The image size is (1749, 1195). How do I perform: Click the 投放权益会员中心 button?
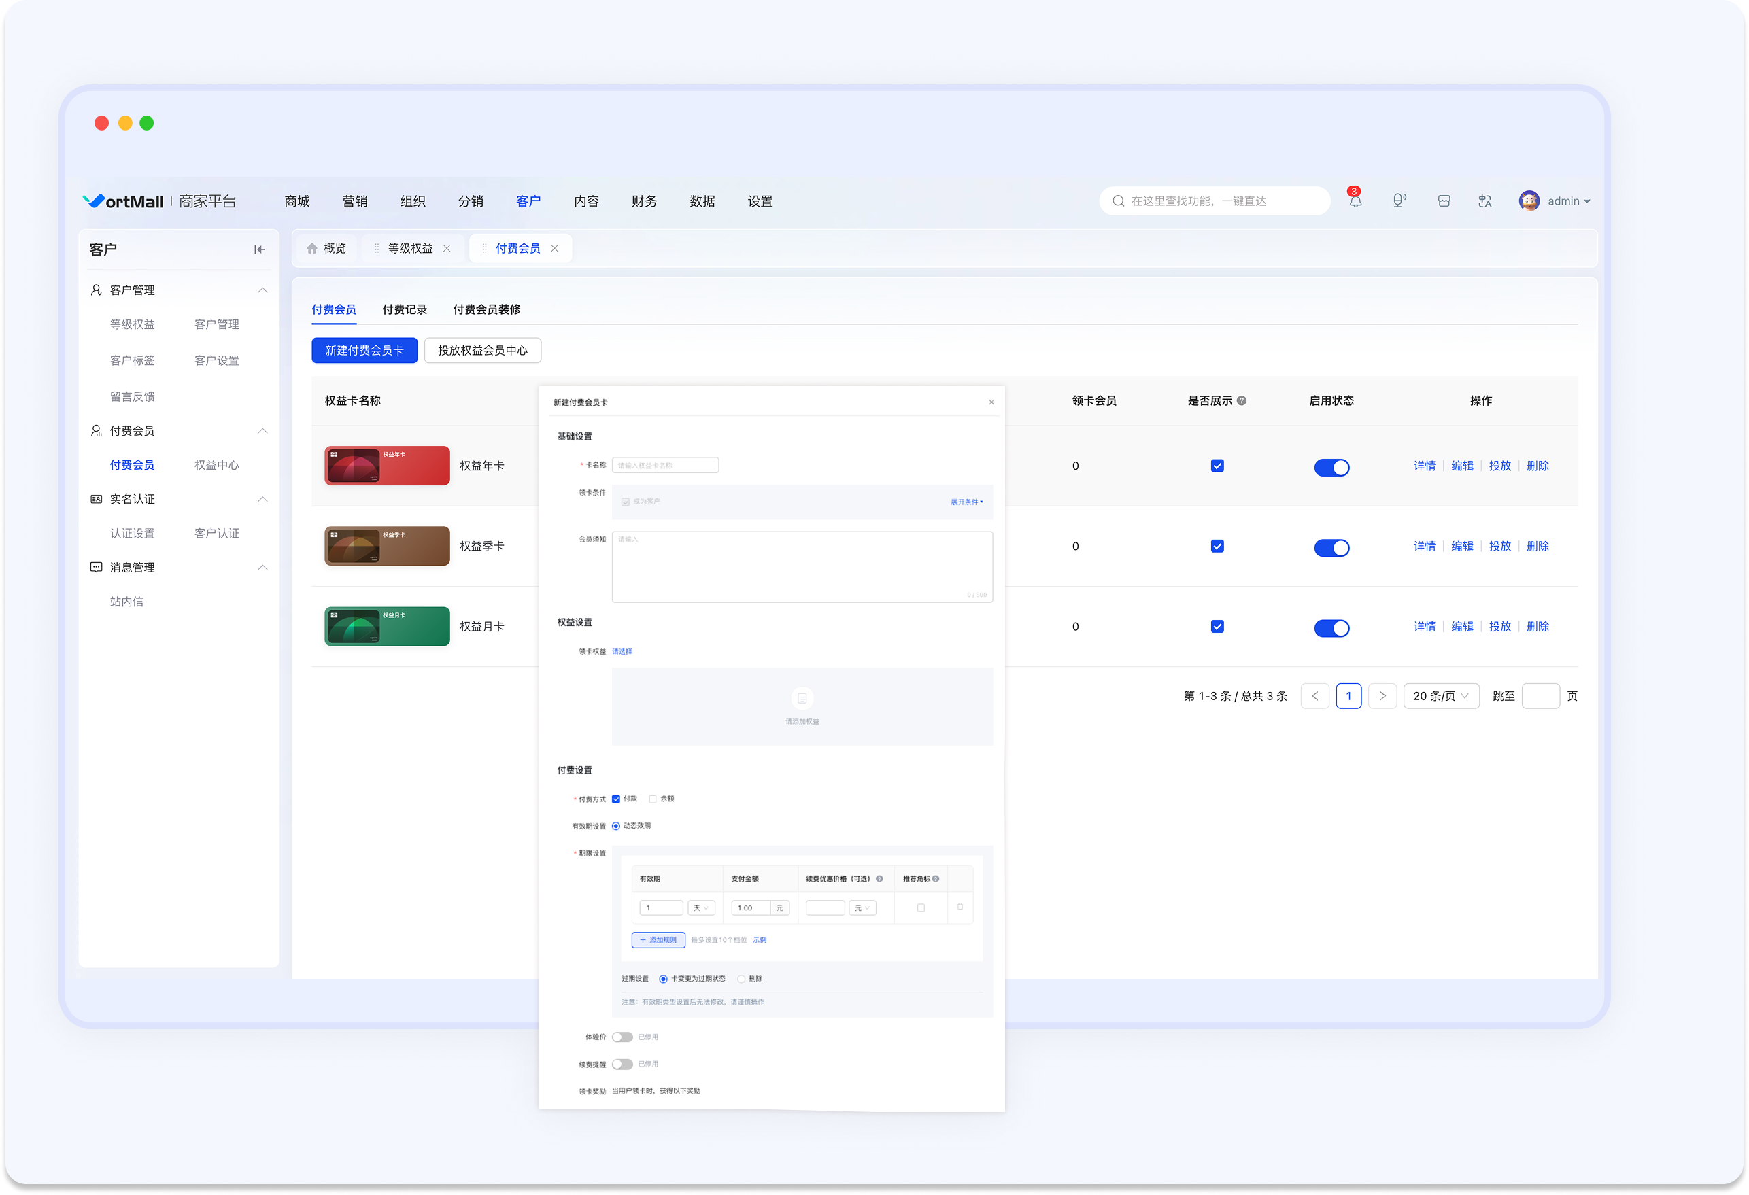tap(482, 350)
